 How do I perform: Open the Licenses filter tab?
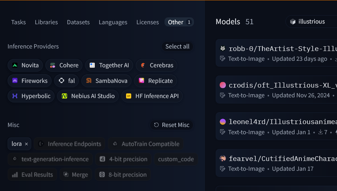(x=147, y=22)
